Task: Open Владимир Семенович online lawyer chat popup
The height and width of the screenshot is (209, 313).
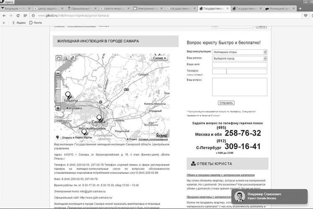Action: [x=269, y=196]
